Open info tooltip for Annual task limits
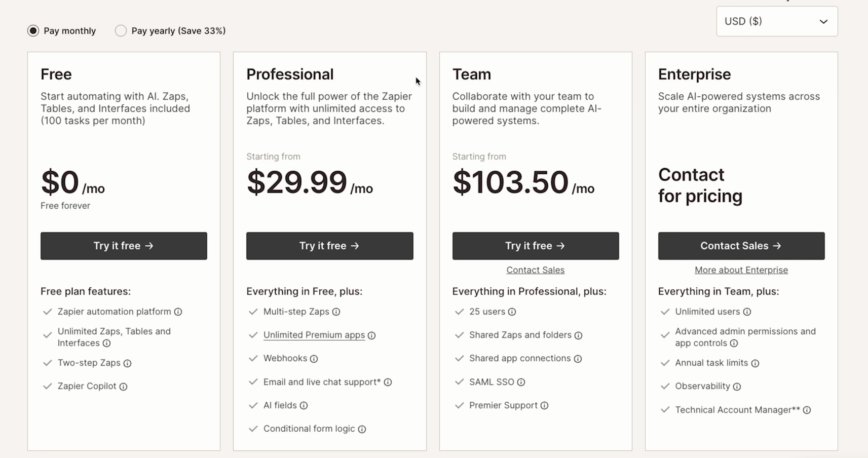This screenshot has height=458, width=868. (x=755, y=363)
